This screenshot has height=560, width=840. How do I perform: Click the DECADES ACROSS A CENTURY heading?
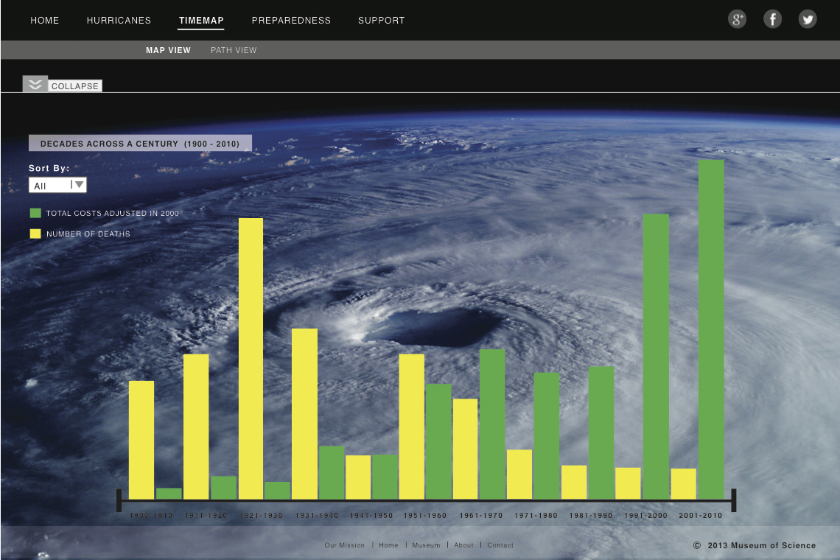140,143
